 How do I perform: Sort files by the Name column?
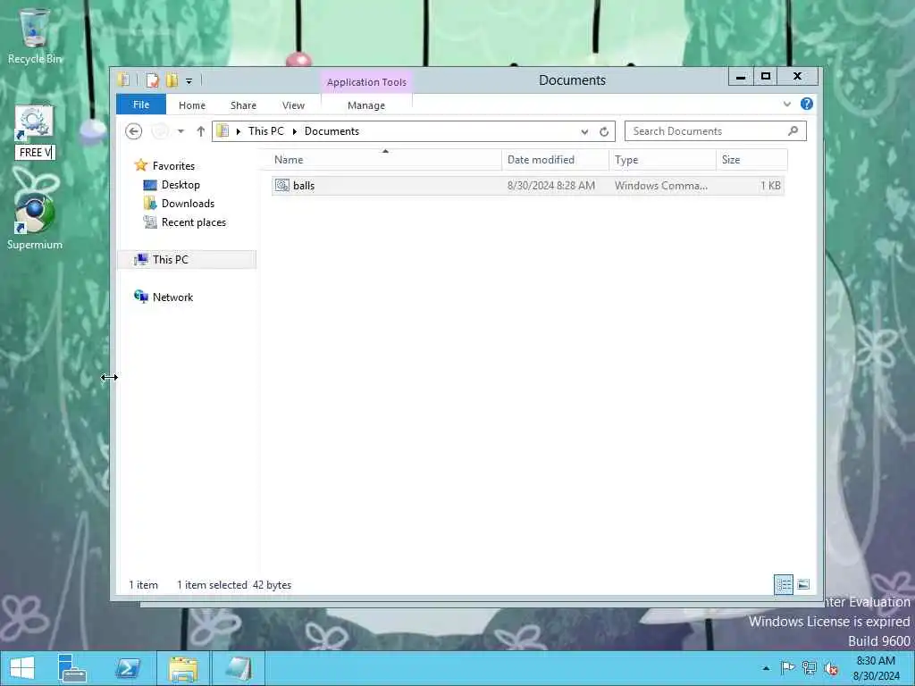coord(385,160)
